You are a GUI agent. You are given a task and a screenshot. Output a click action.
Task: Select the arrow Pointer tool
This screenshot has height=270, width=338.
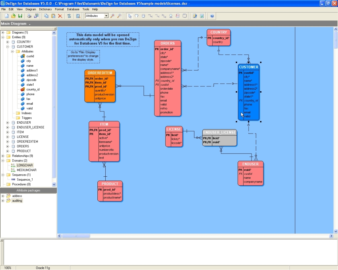[x=130, y=16]
